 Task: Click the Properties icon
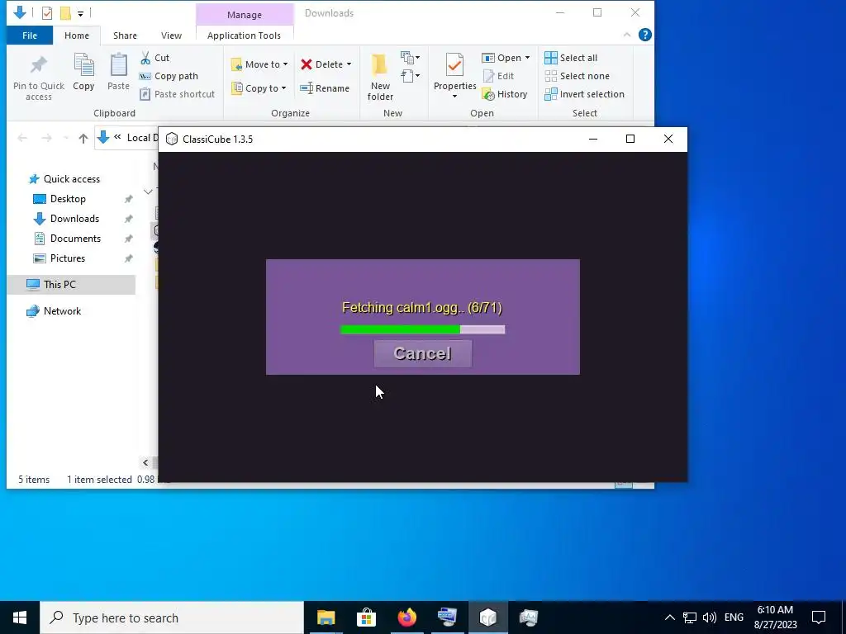[455, 65]
